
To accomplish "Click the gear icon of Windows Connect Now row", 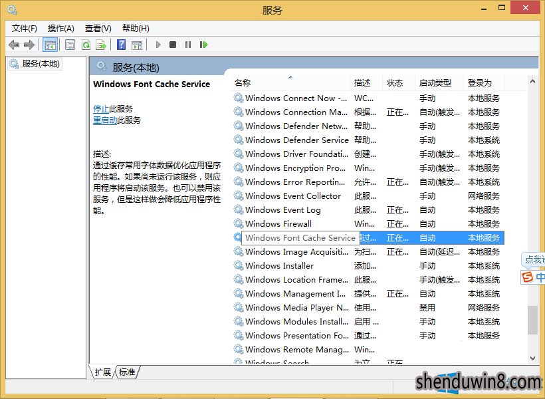I will pos(239,98).
